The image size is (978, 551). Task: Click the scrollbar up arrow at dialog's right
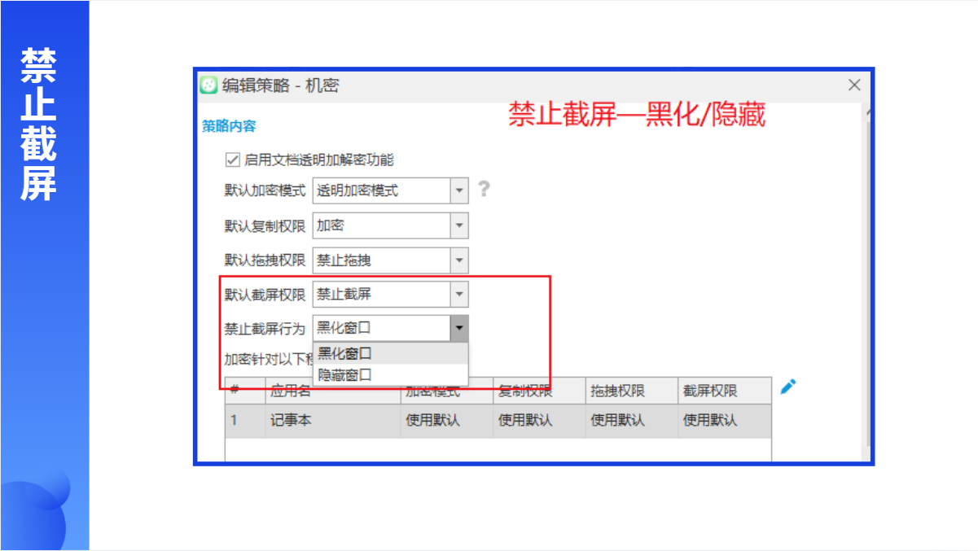tap(869, 112)
